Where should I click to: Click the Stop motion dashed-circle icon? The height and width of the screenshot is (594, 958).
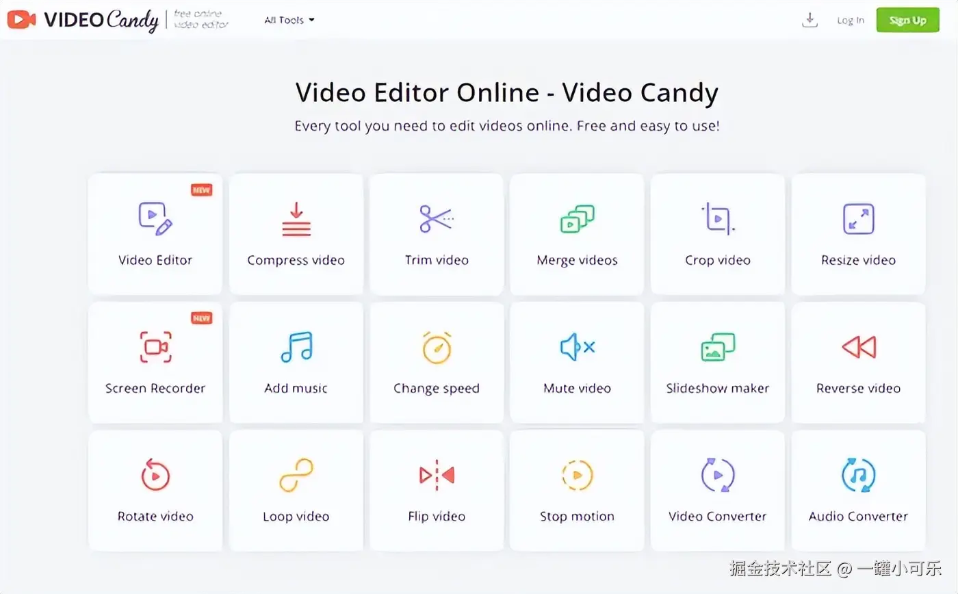(578, 475)
